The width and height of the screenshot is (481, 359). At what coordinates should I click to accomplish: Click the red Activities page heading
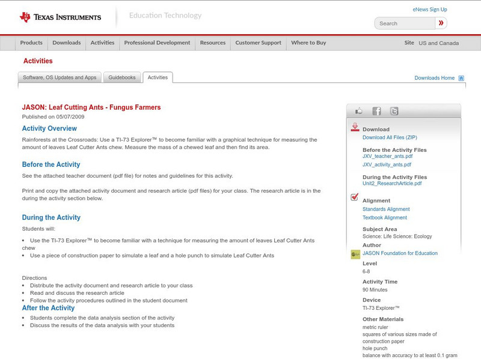(x=38, y=61)
